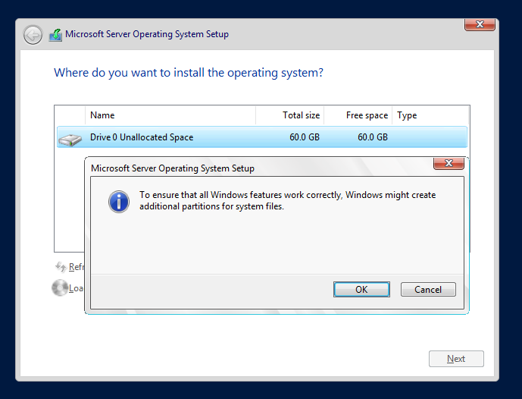This screenshot has width=522, height=399.
Task: Click the hard drive icon for Drive 0
Action: click(70, 138)
